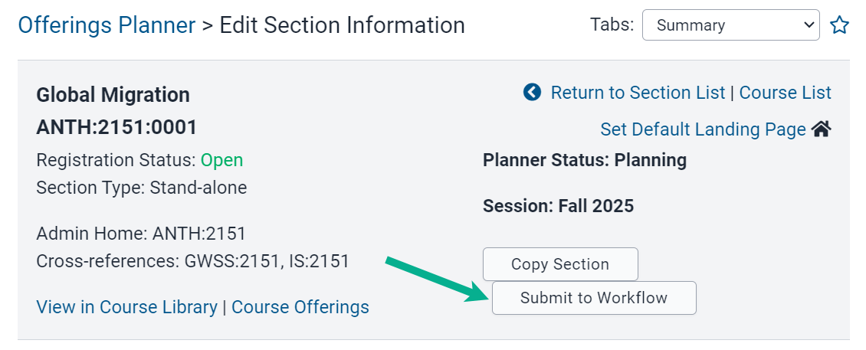This screenshot has height=350, width=866.
Task: Open the Return to Section List link
Action: pyautogui.click(x=638, y=93)
